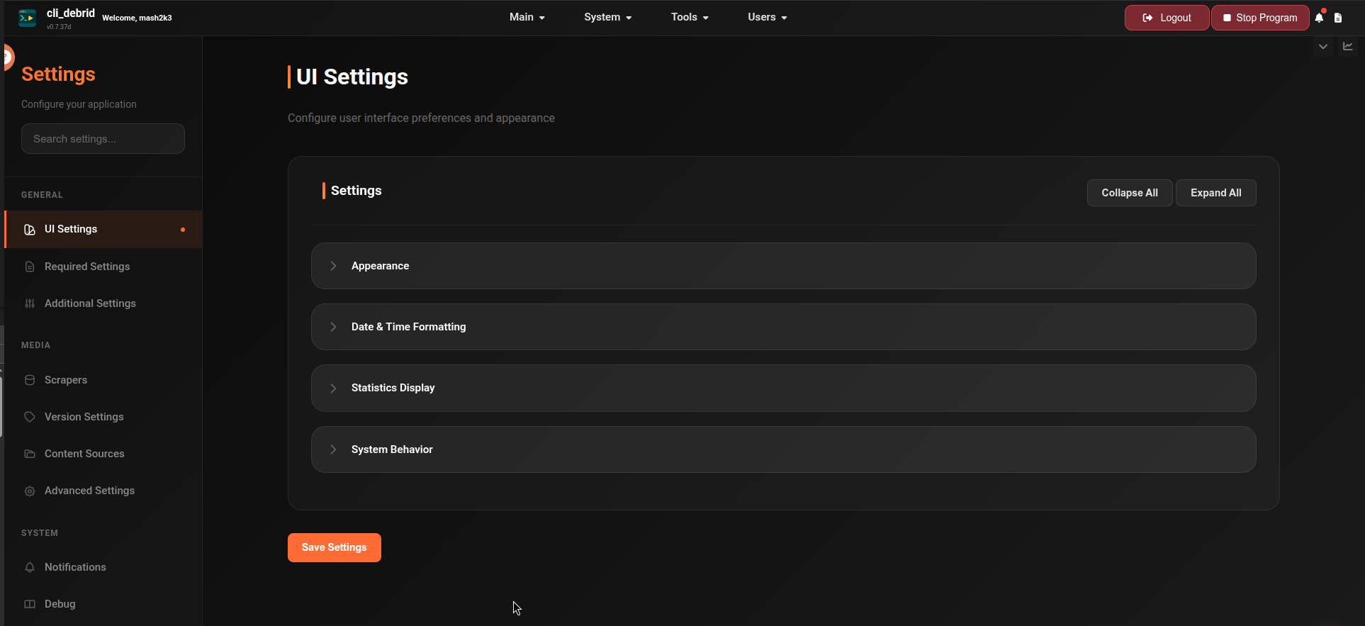Open the document icon beside the bell
This screenshot has width=1365, height=626.
[x=1338, y=18]
